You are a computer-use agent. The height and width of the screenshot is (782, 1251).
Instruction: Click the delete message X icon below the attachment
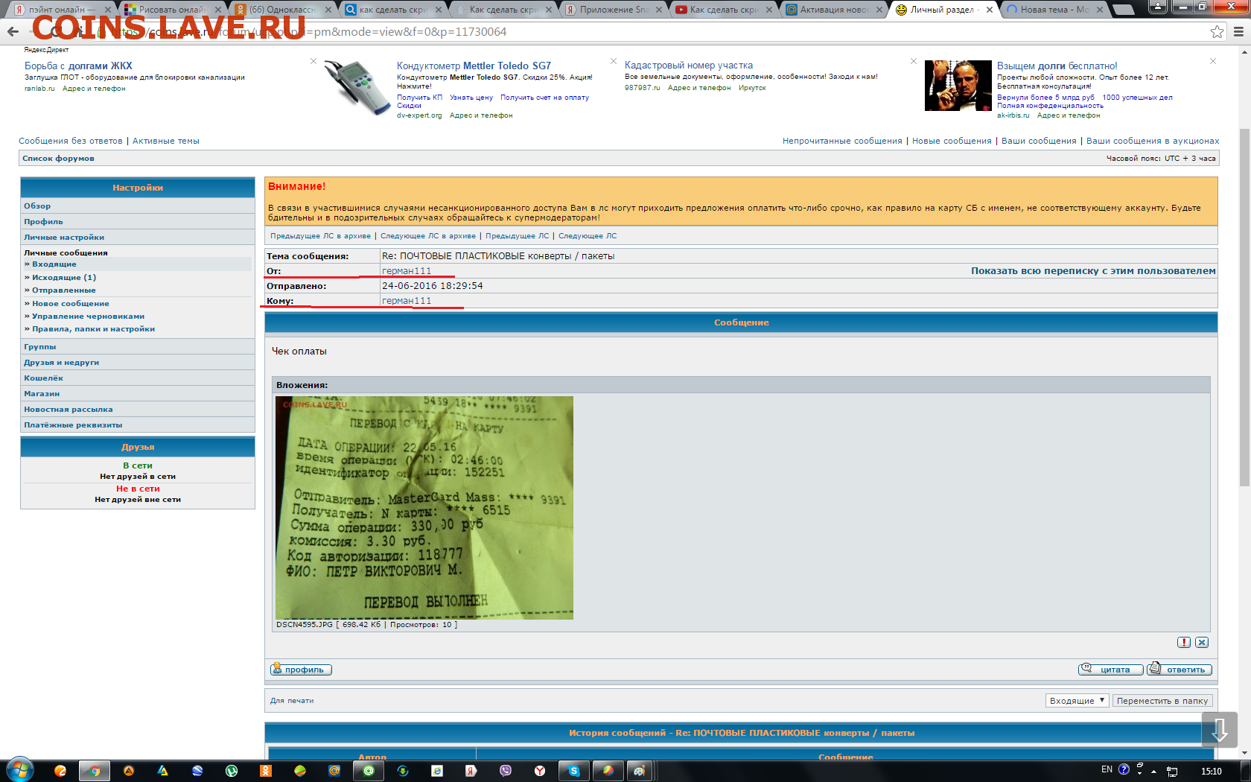click(1202, 642)
